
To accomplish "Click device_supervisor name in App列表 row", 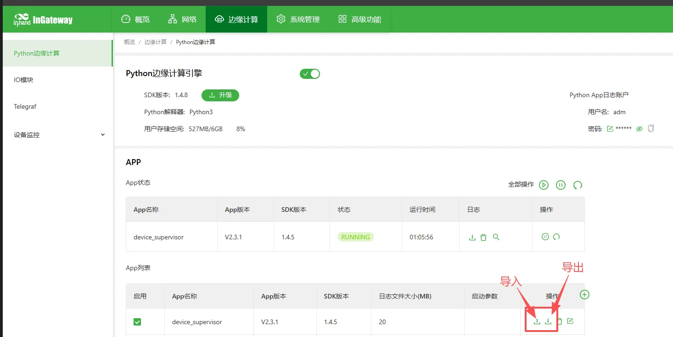I will [x=197, y=322].
